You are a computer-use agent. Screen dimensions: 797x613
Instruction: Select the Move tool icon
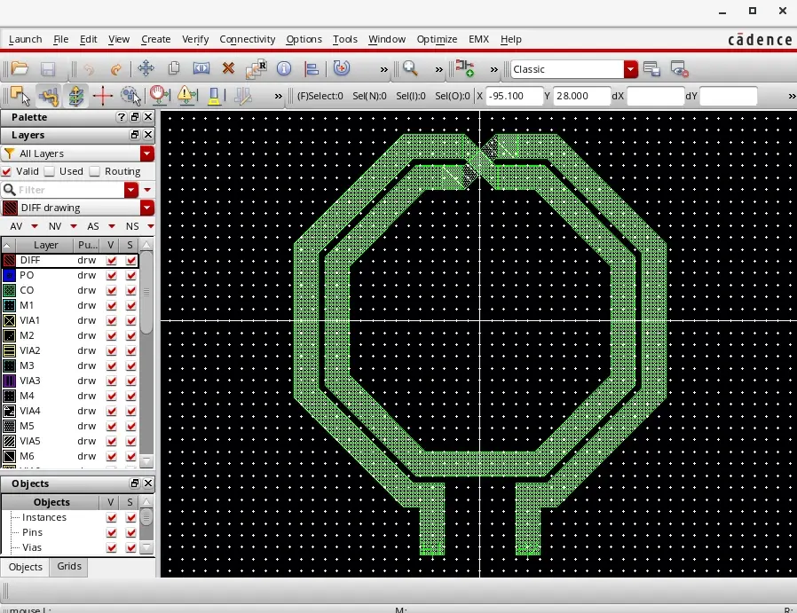click(x=146, y=68)
